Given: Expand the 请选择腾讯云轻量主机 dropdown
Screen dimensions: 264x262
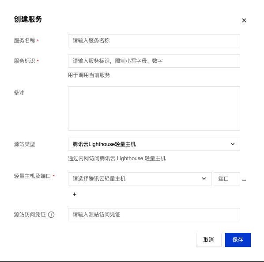Looking at the screenshot, I should point(140,179).
